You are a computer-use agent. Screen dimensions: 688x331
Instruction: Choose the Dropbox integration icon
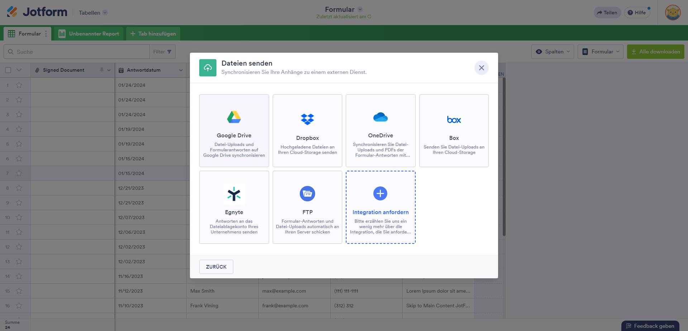[x=307, y=119]
